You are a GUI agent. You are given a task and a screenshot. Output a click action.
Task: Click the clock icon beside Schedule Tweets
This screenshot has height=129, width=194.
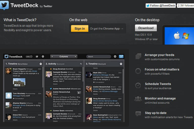pyautogui.click(x=138, y=85)
